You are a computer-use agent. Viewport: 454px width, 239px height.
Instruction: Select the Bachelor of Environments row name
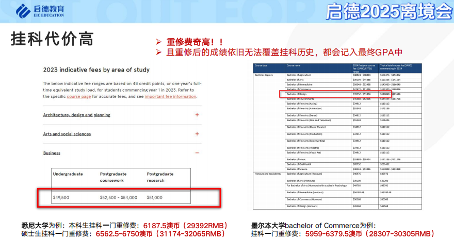click(x=300, y=99)
